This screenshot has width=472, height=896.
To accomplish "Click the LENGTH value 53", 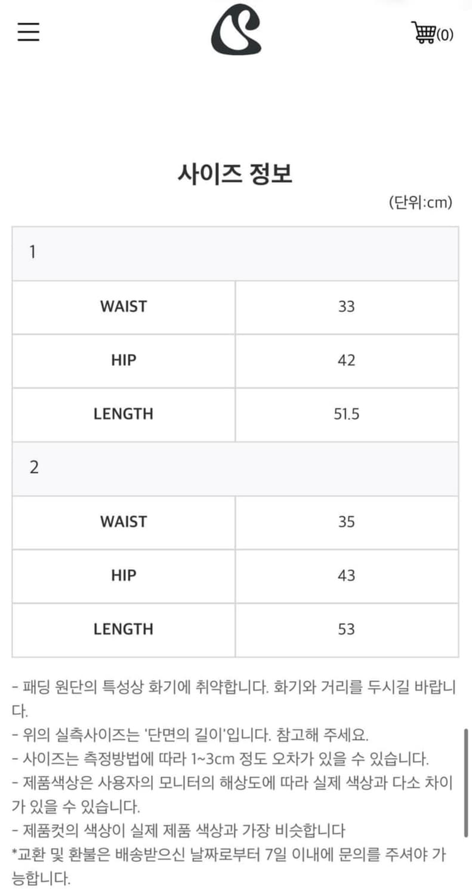I will pyautogui.click(x=346, y=630).
